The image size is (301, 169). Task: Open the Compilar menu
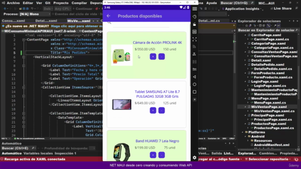tap(79, 3)
